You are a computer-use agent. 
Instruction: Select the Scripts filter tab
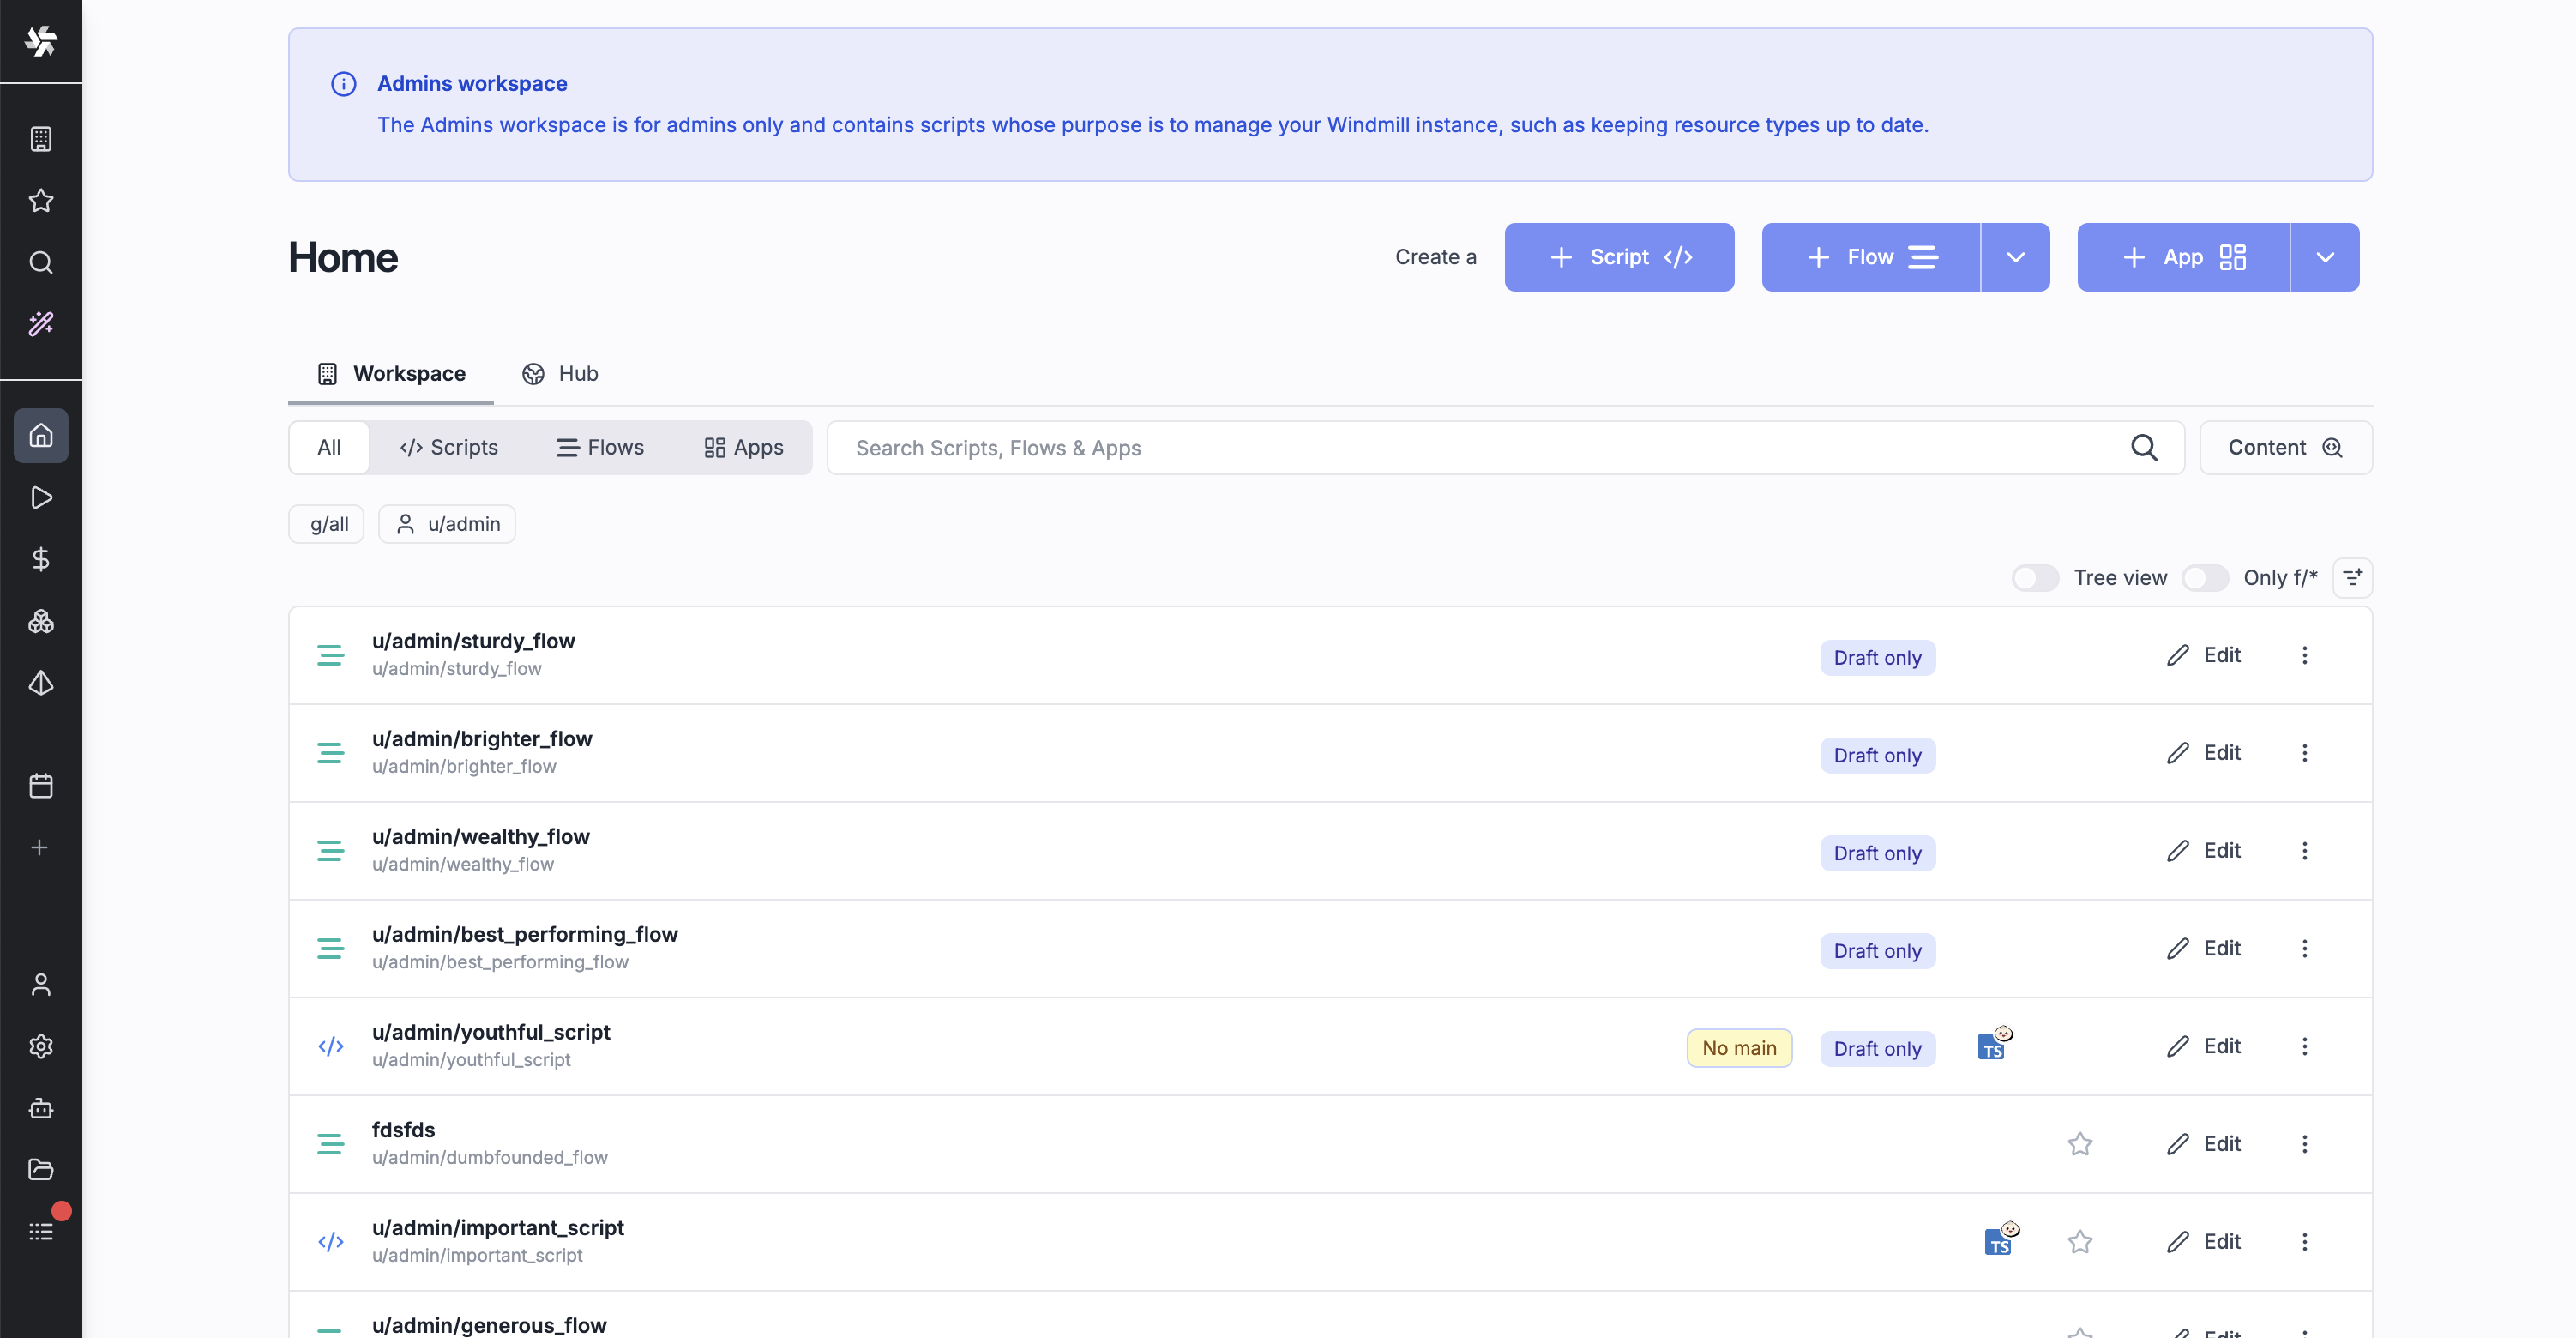coord(448,447)
